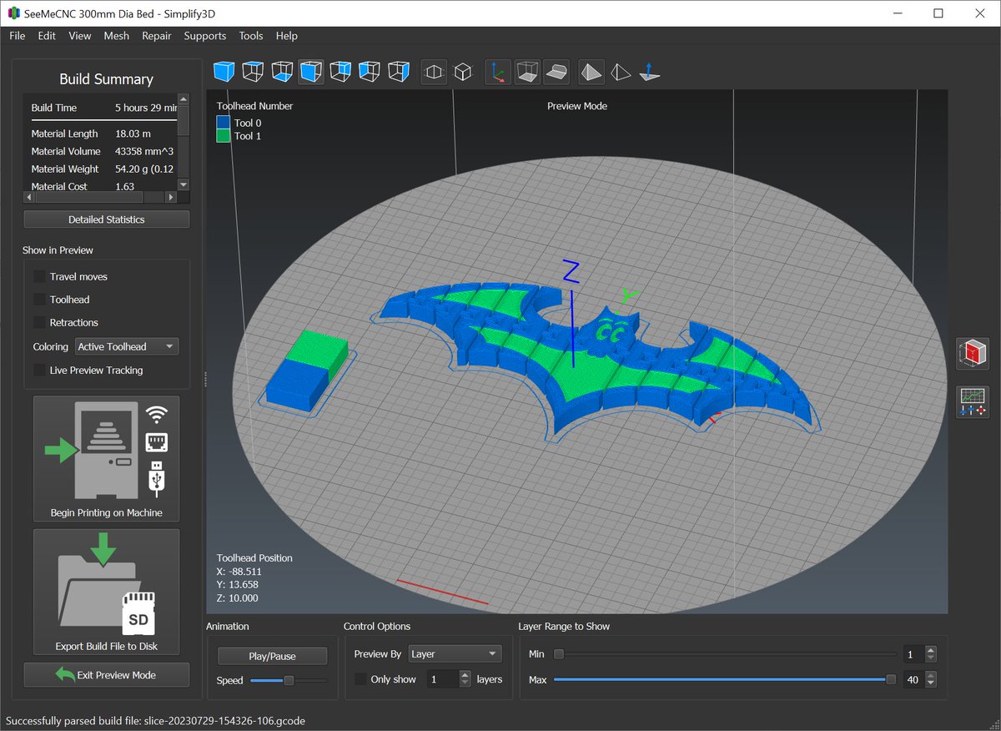This screenshot has width=1001, height=731.
Task: Open Detailed Statistics
Action: 107,219
